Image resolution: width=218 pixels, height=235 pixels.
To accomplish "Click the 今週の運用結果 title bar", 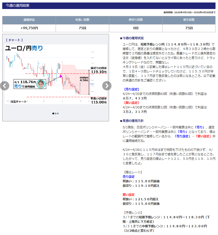I will click(x=109, y=6).
